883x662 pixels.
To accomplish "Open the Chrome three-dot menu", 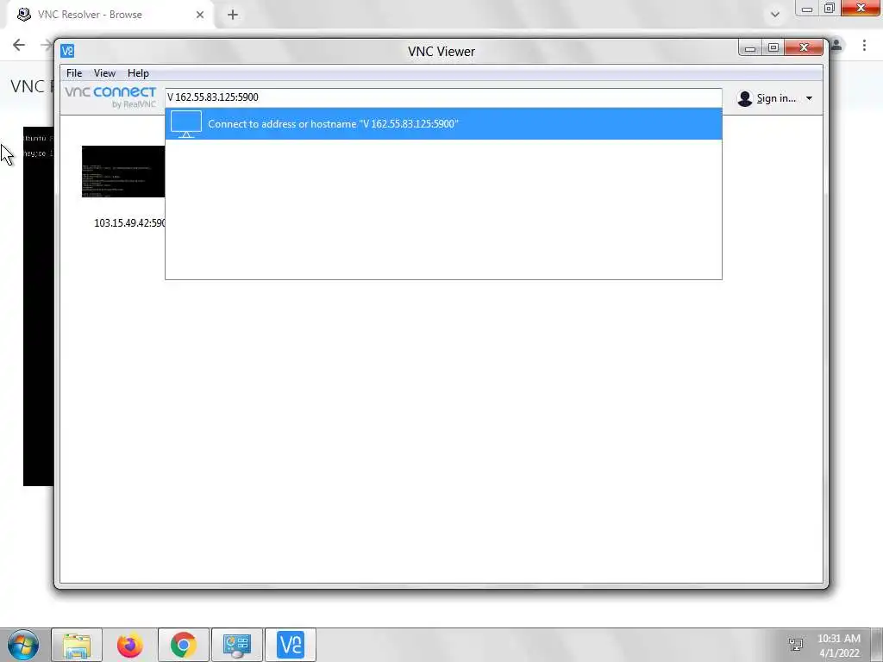I will tap(864, 45).
